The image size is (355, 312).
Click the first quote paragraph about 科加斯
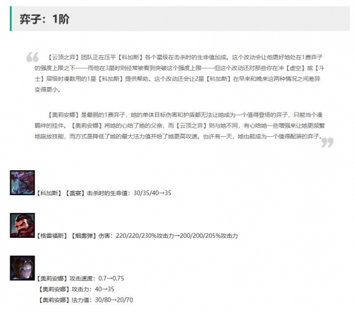(179, 73)
